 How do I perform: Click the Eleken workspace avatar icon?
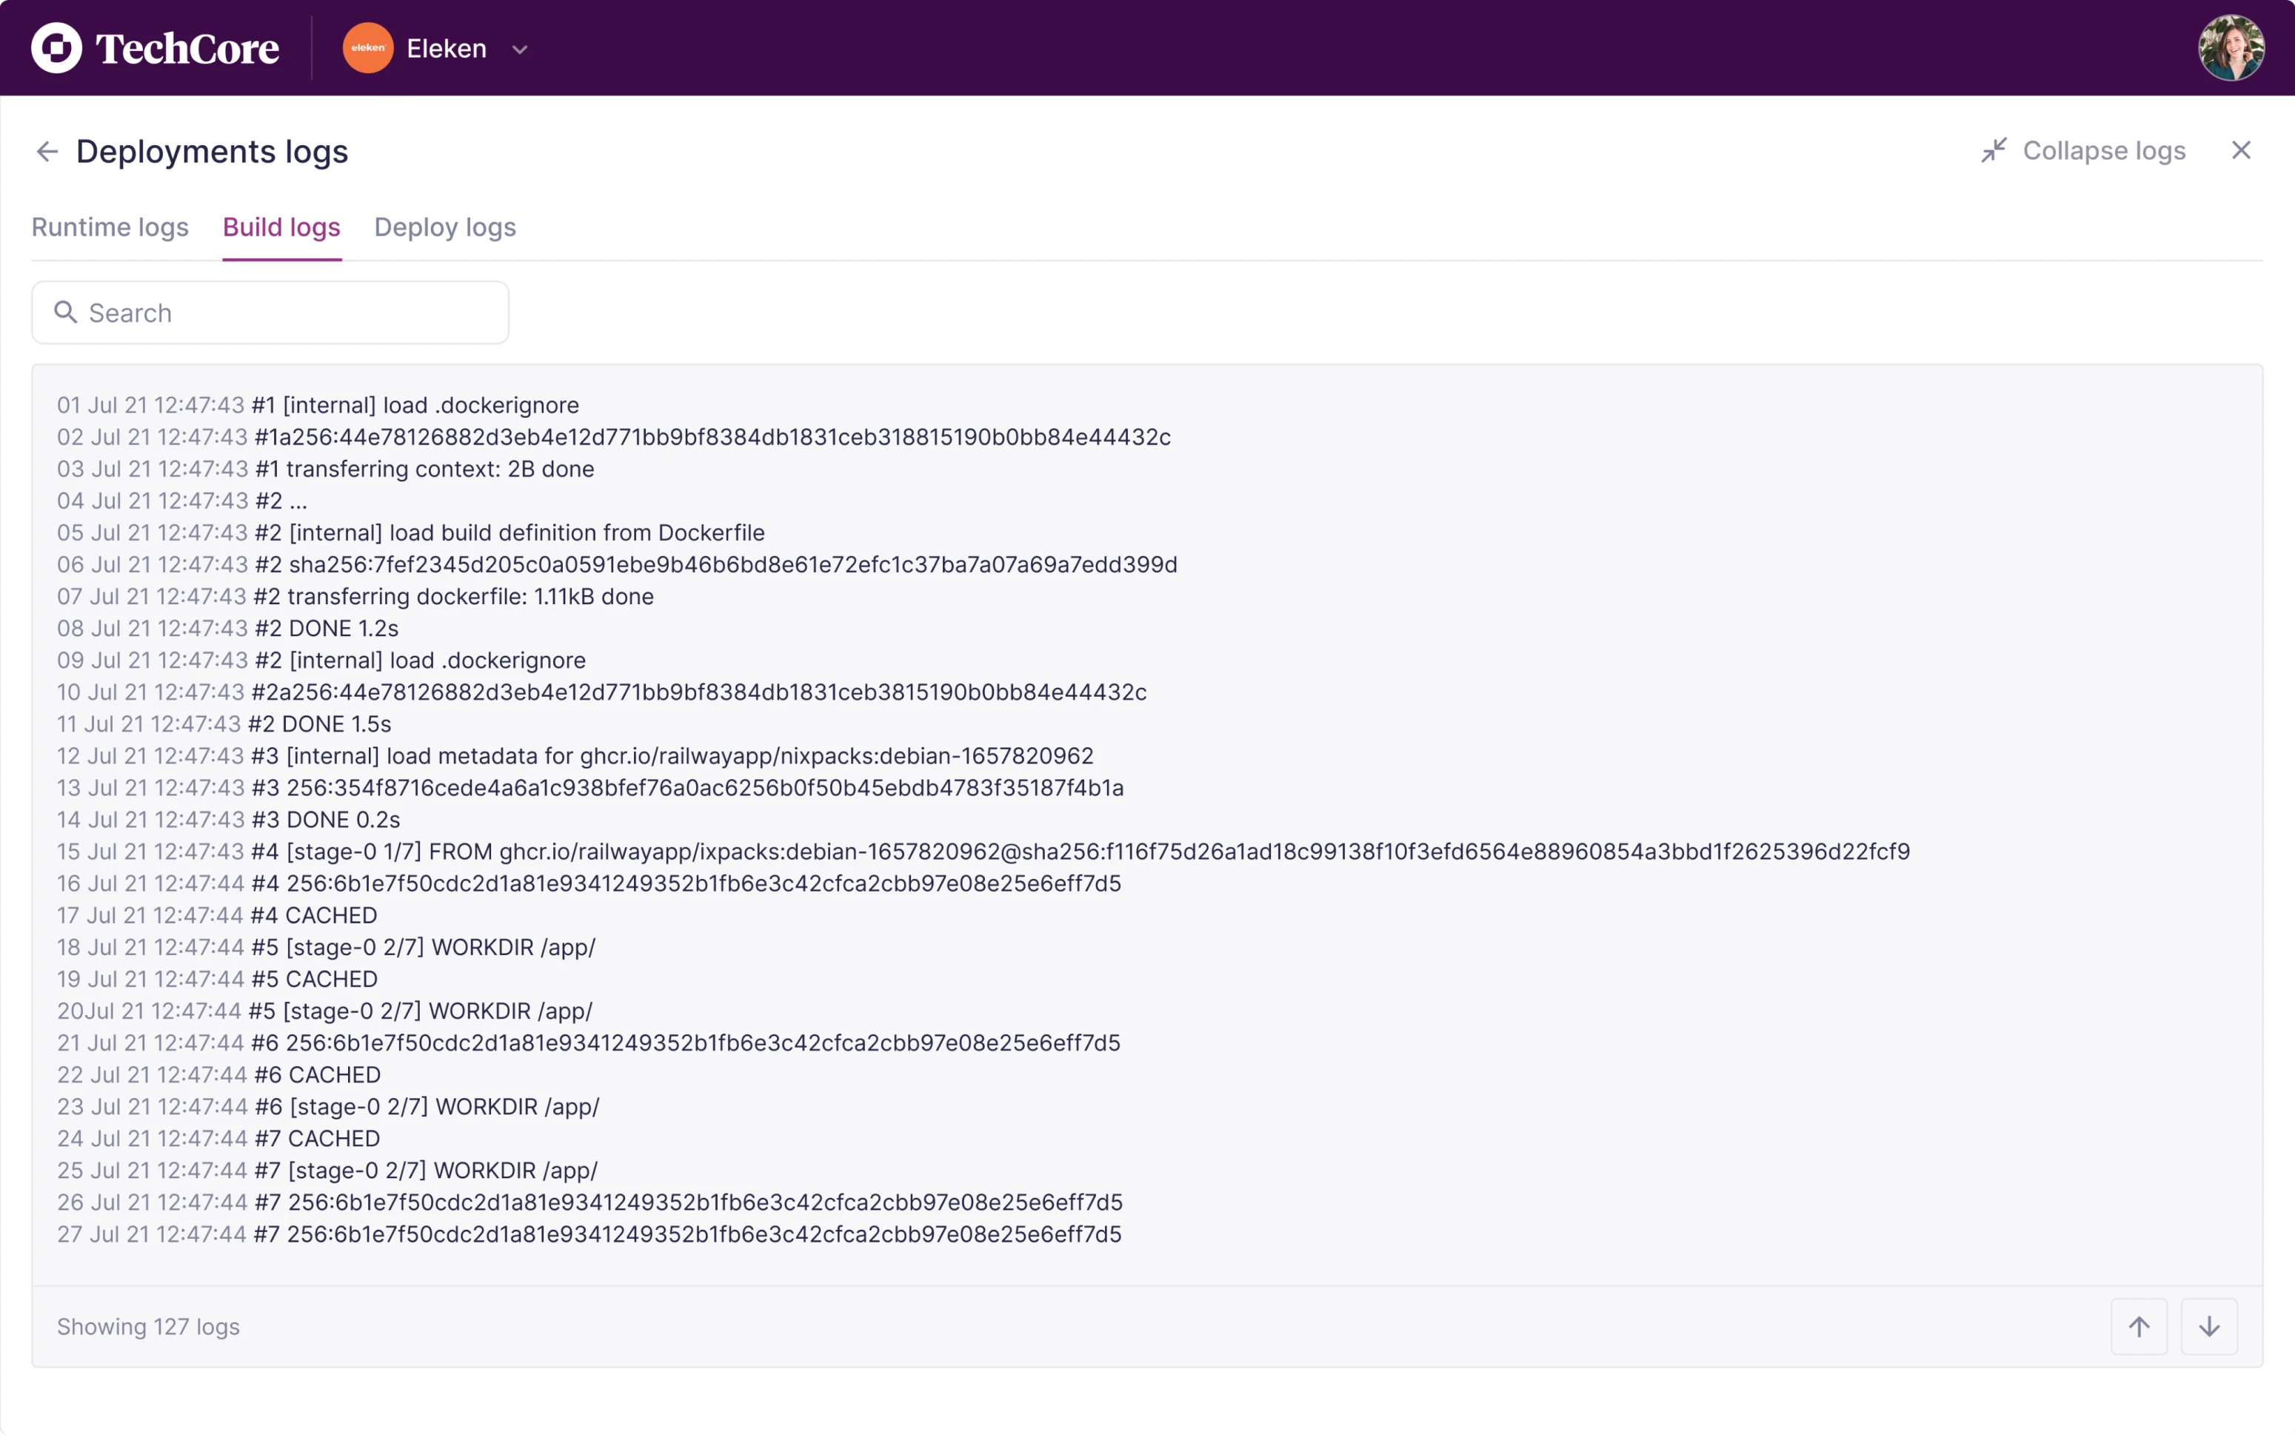[x=368, y=47]
